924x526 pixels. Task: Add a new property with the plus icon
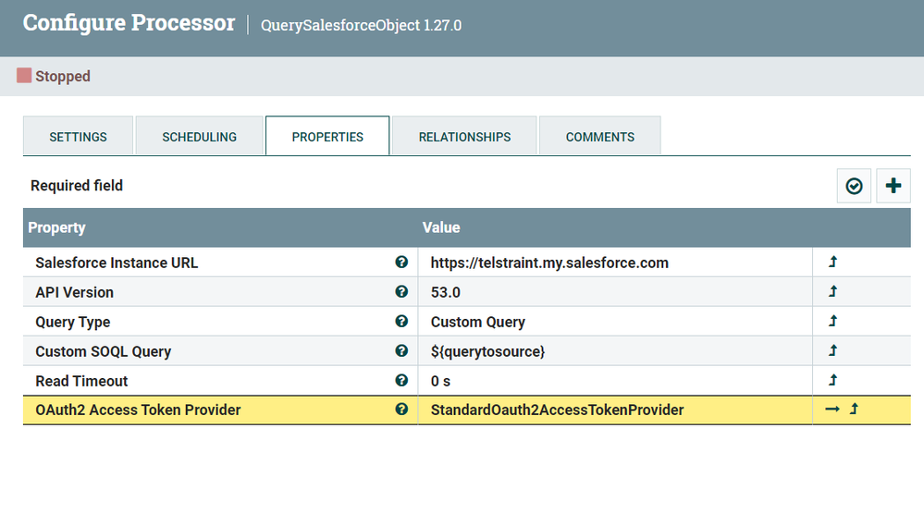coord(893,186)
